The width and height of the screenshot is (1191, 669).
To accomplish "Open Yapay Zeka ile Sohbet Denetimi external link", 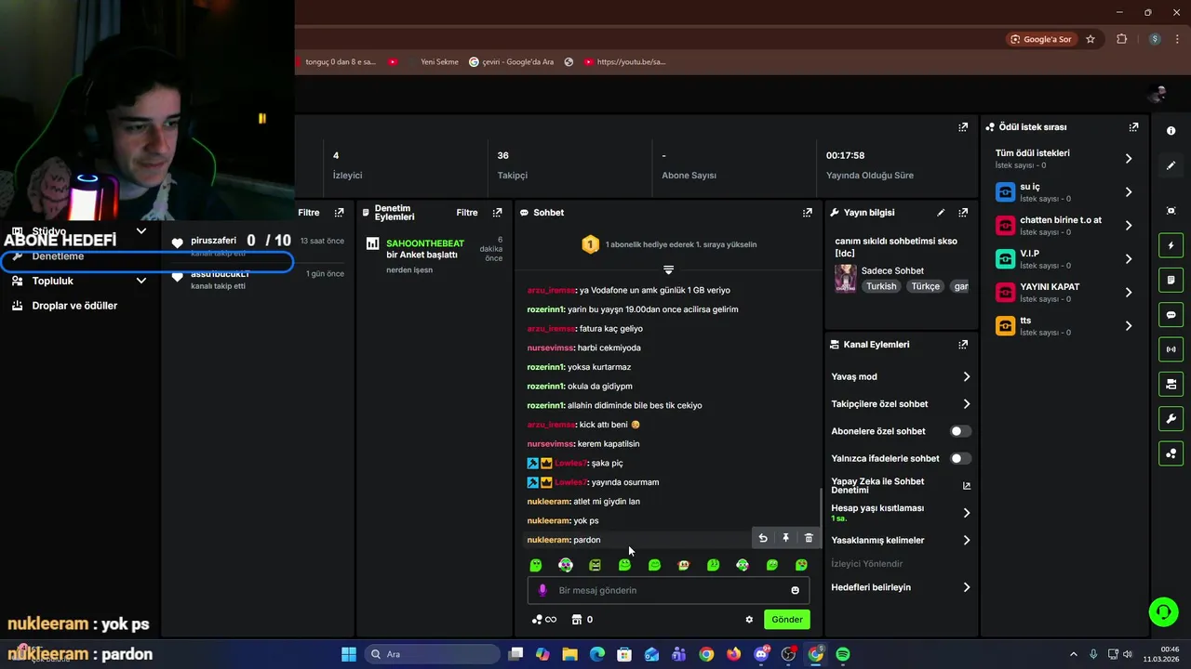I will [x=966, y=486].
